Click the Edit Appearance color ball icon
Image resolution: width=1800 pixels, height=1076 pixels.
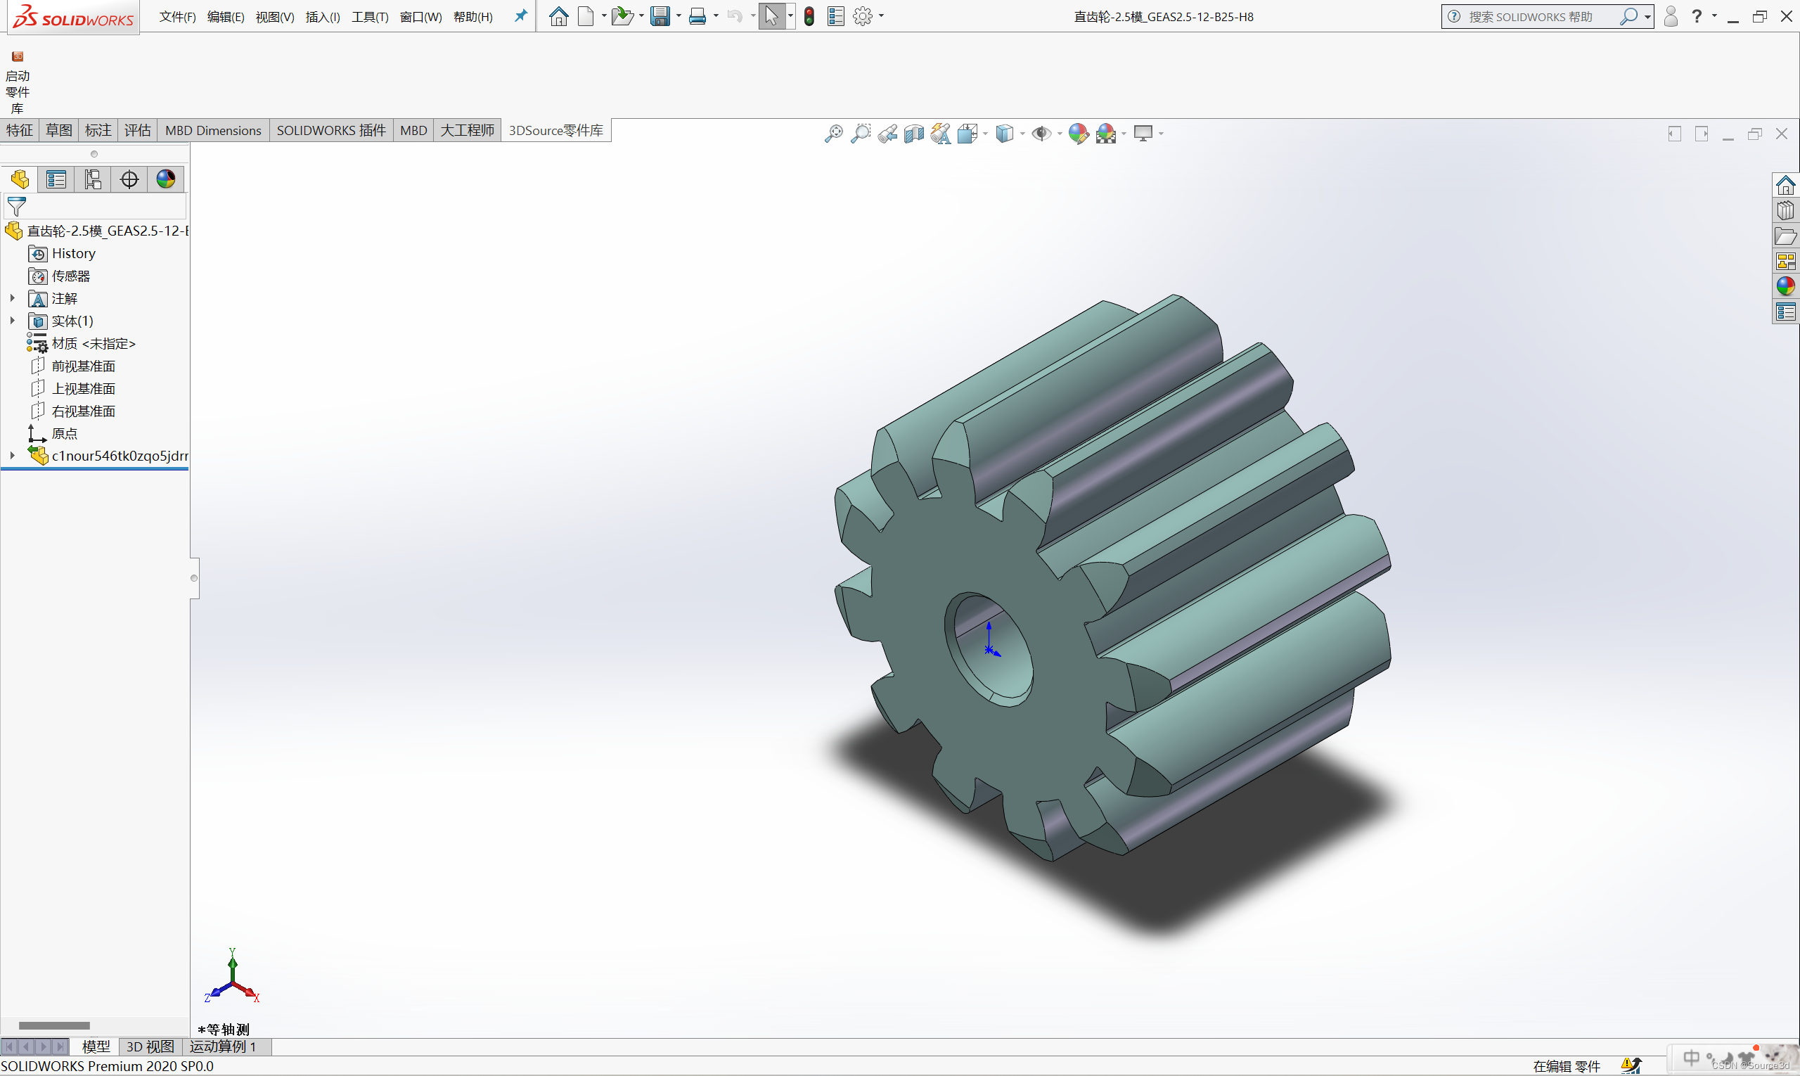[1078, 134]
